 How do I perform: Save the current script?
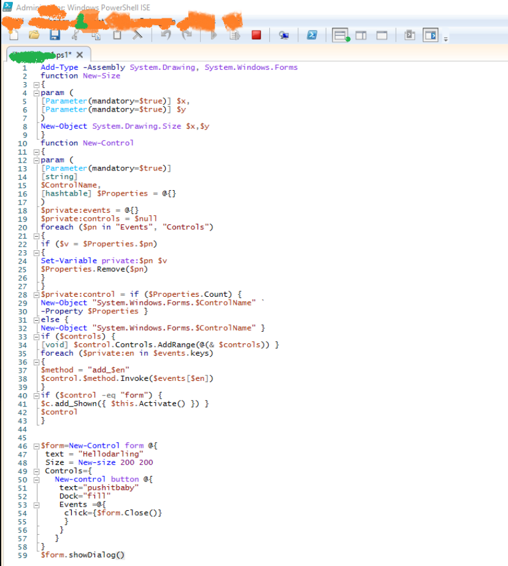55,35
